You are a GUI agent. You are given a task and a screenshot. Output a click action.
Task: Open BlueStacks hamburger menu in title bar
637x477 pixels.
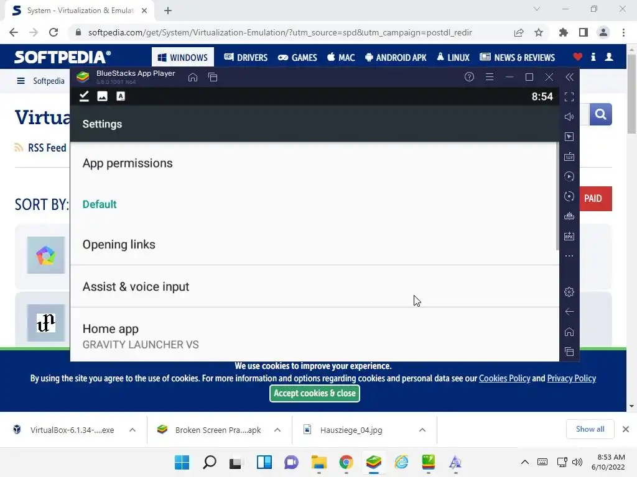[x=490, y=77]
